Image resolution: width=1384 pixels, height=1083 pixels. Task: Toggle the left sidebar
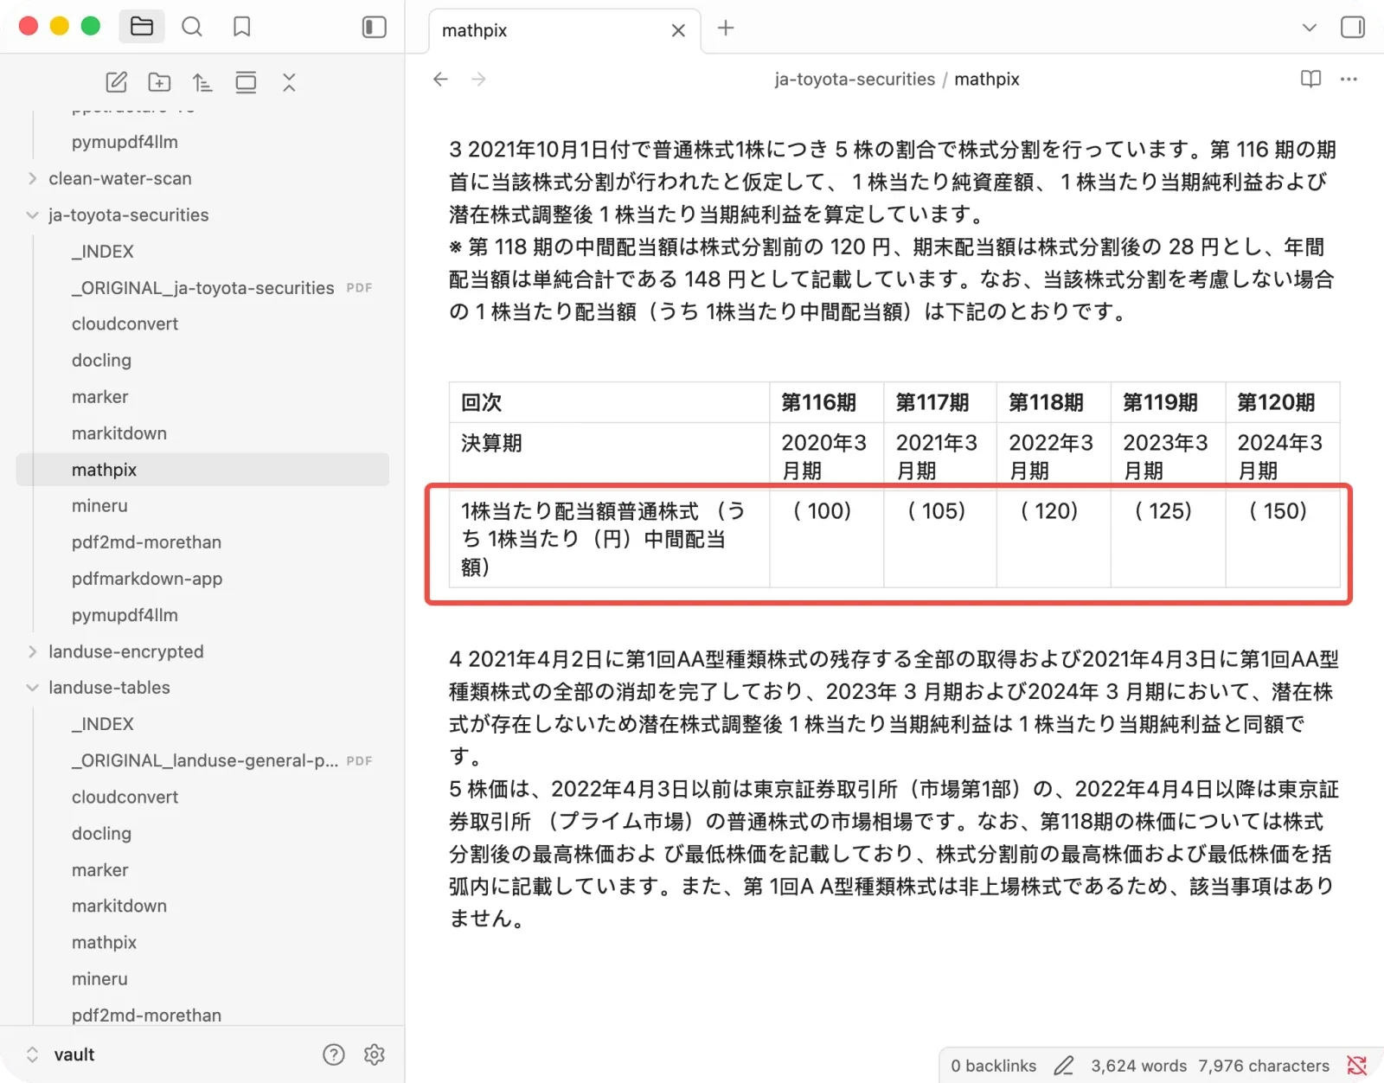point(374,27)
